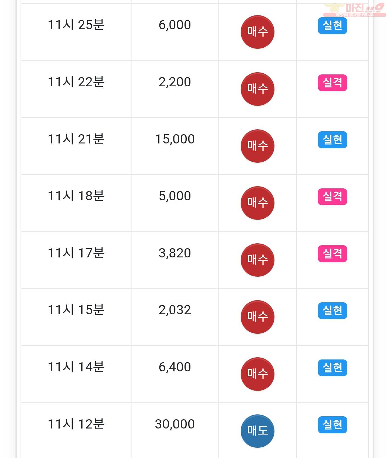Open the 마진 watermark logo at top
Image resolution: width=389 pixels, height=458 pixels.
354,10
